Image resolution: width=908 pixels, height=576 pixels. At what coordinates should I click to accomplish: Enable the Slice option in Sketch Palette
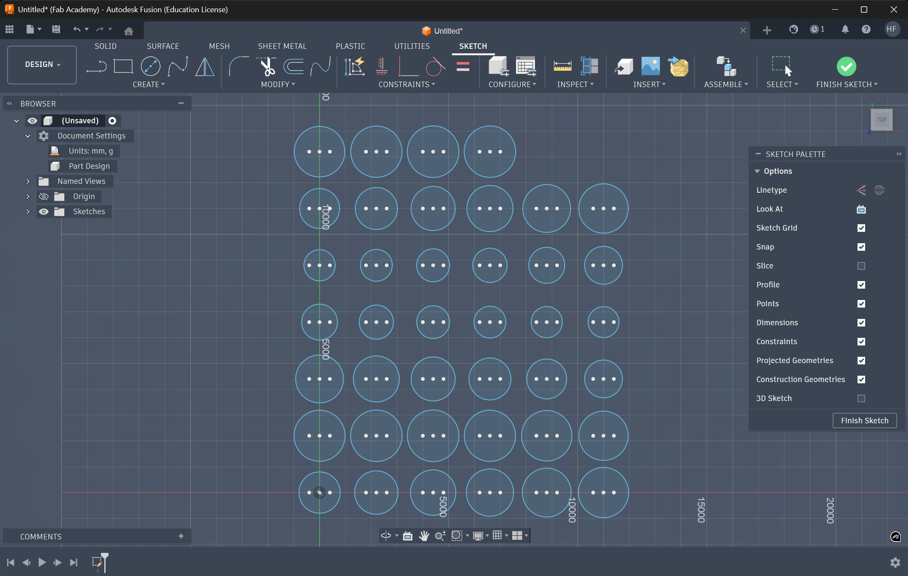[861, 266]
